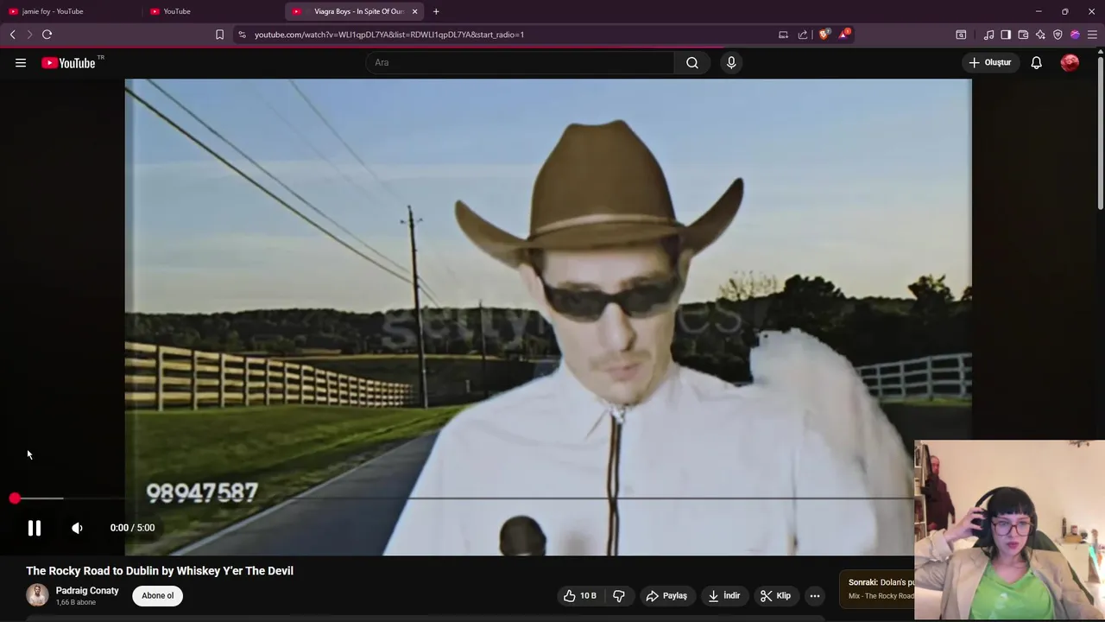Click the Sonraki up-next card
The height and width of the screenshot is (622, 1105).
877,588
